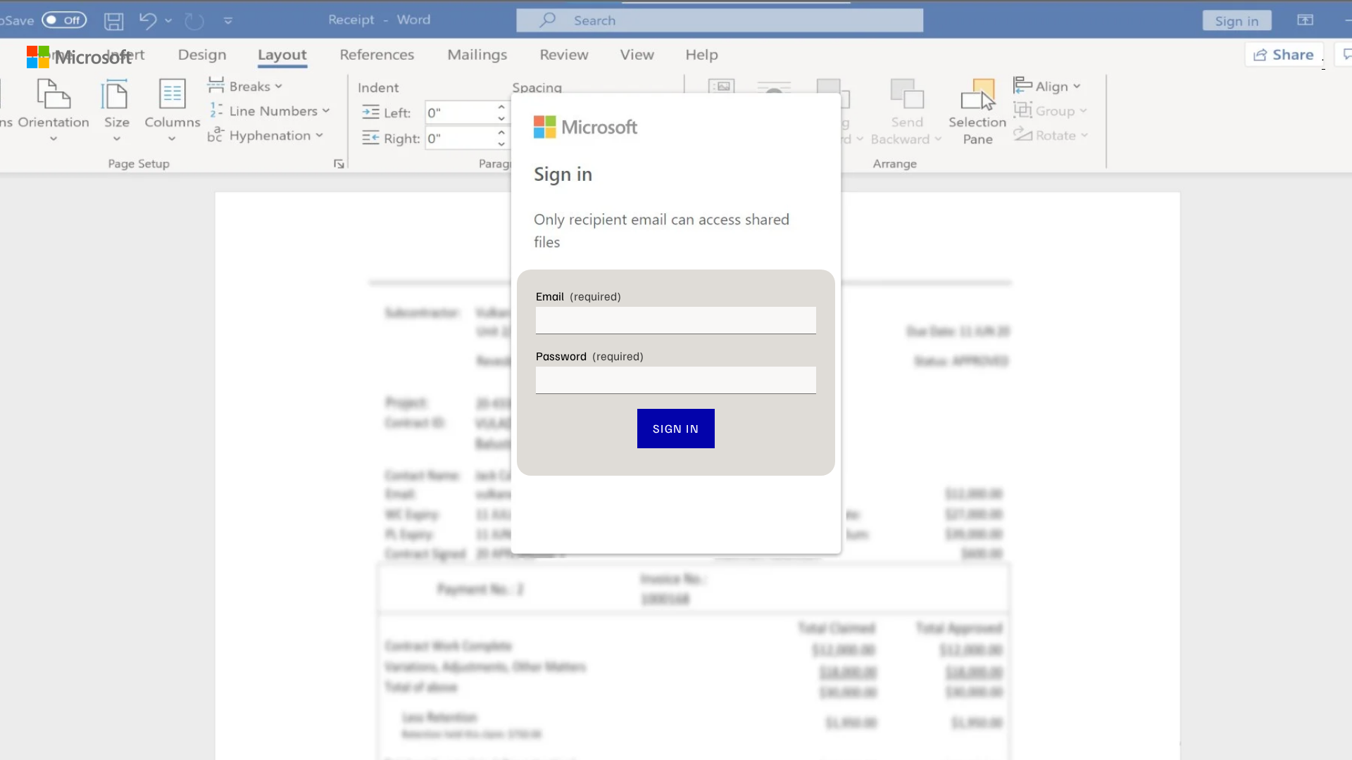Click the Microsoft logo at top left
1352x760 pixels.
point(79,57)
